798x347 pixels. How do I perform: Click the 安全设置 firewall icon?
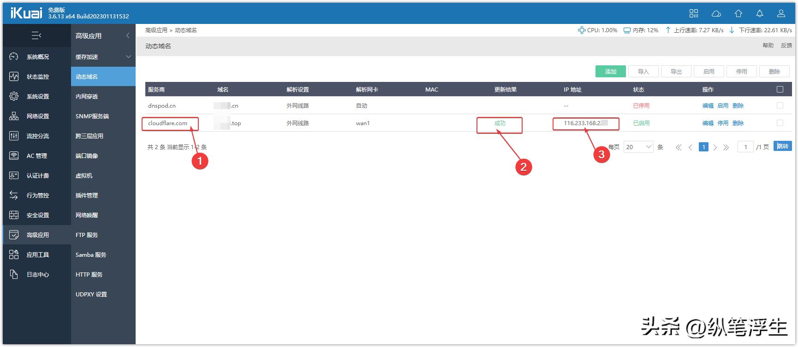(x=14, y=215)
